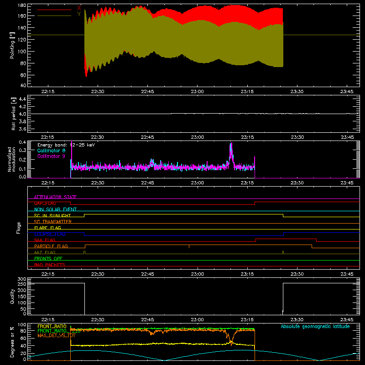Screen dimensions: 365x365
Task: Click the olive AAZ_FLAG label
Action: [x=45, y=252]
